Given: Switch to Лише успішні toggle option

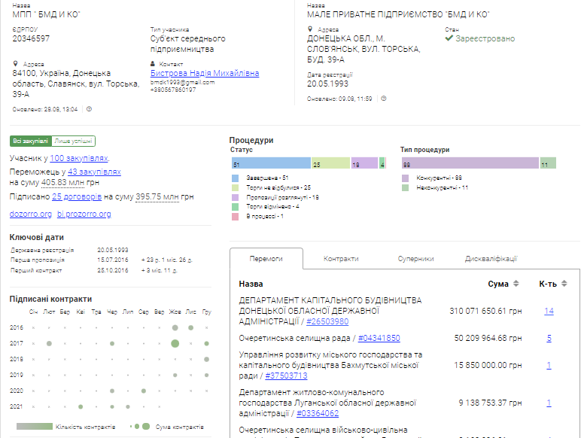Looking at the screenshot, I should 73,141.
